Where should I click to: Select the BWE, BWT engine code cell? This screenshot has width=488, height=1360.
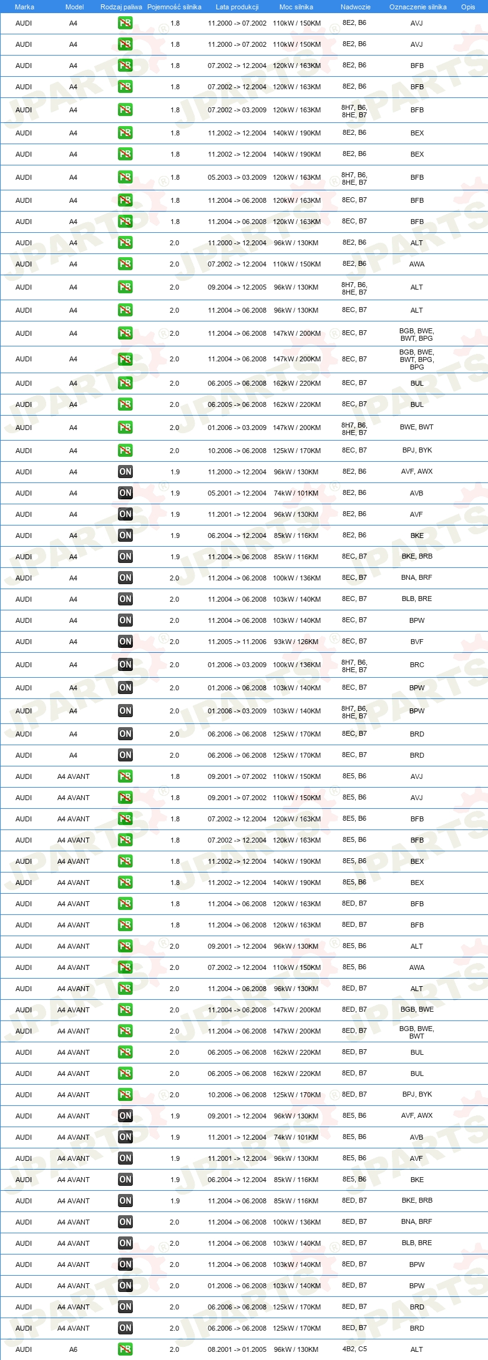pyautogui.click(x=417, y=428)
